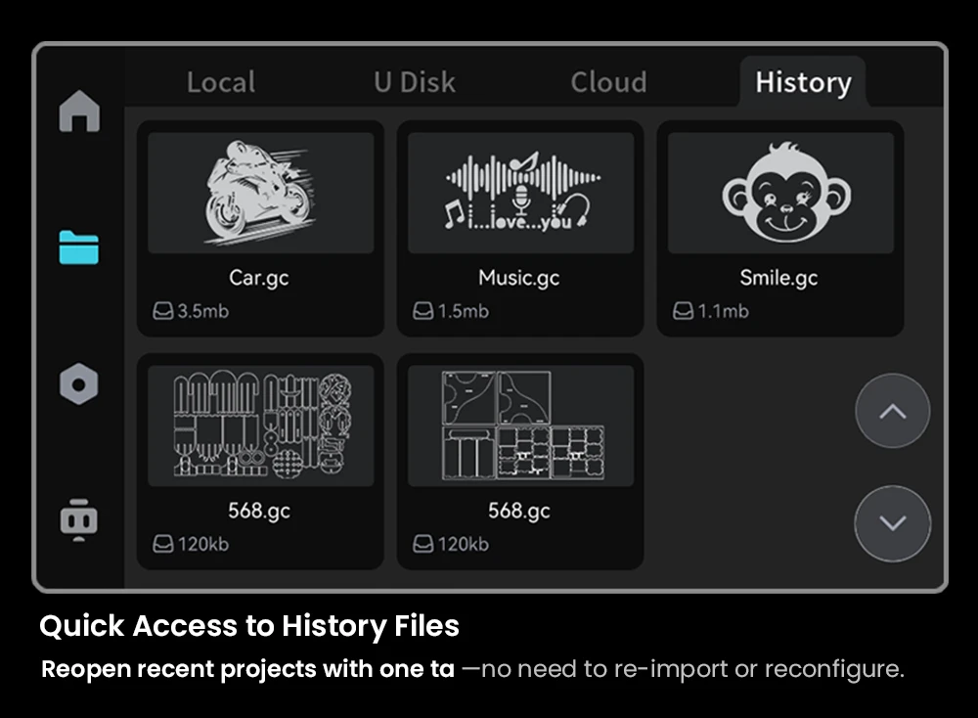Click the Smile.gc file name
978x718 pixels.
(778, 278)
